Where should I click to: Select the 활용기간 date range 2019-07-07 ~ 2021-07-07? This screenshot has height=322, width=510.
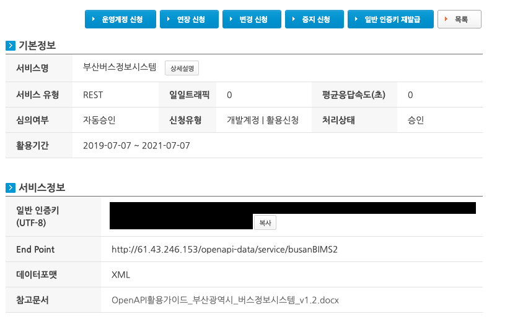tap(136, 146)
